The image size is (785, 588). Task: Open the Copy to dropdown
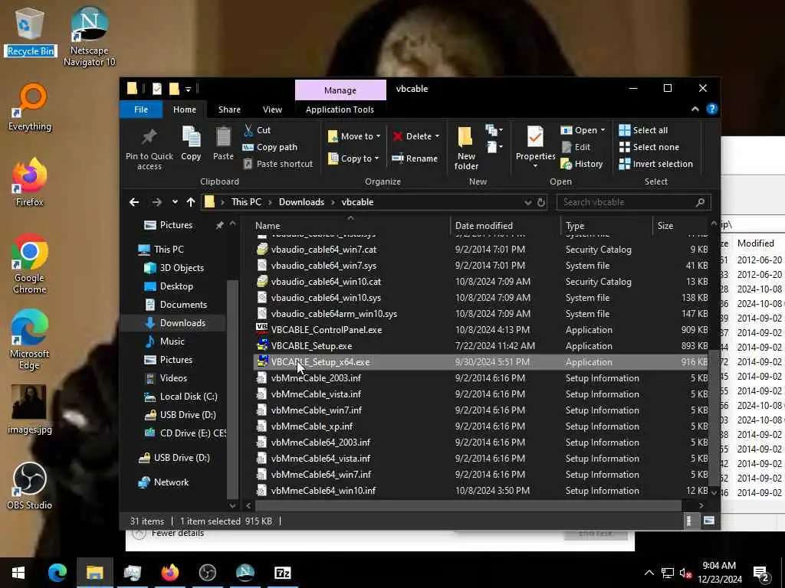click(353, 158)
